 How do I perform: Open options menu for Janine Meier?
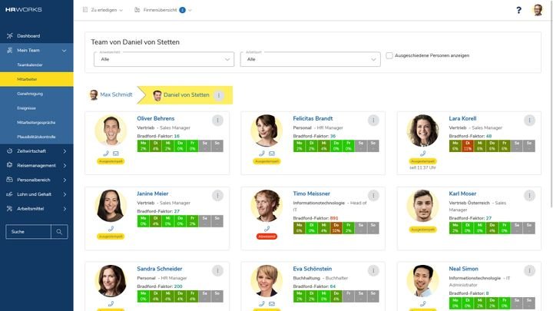point(217,195)
